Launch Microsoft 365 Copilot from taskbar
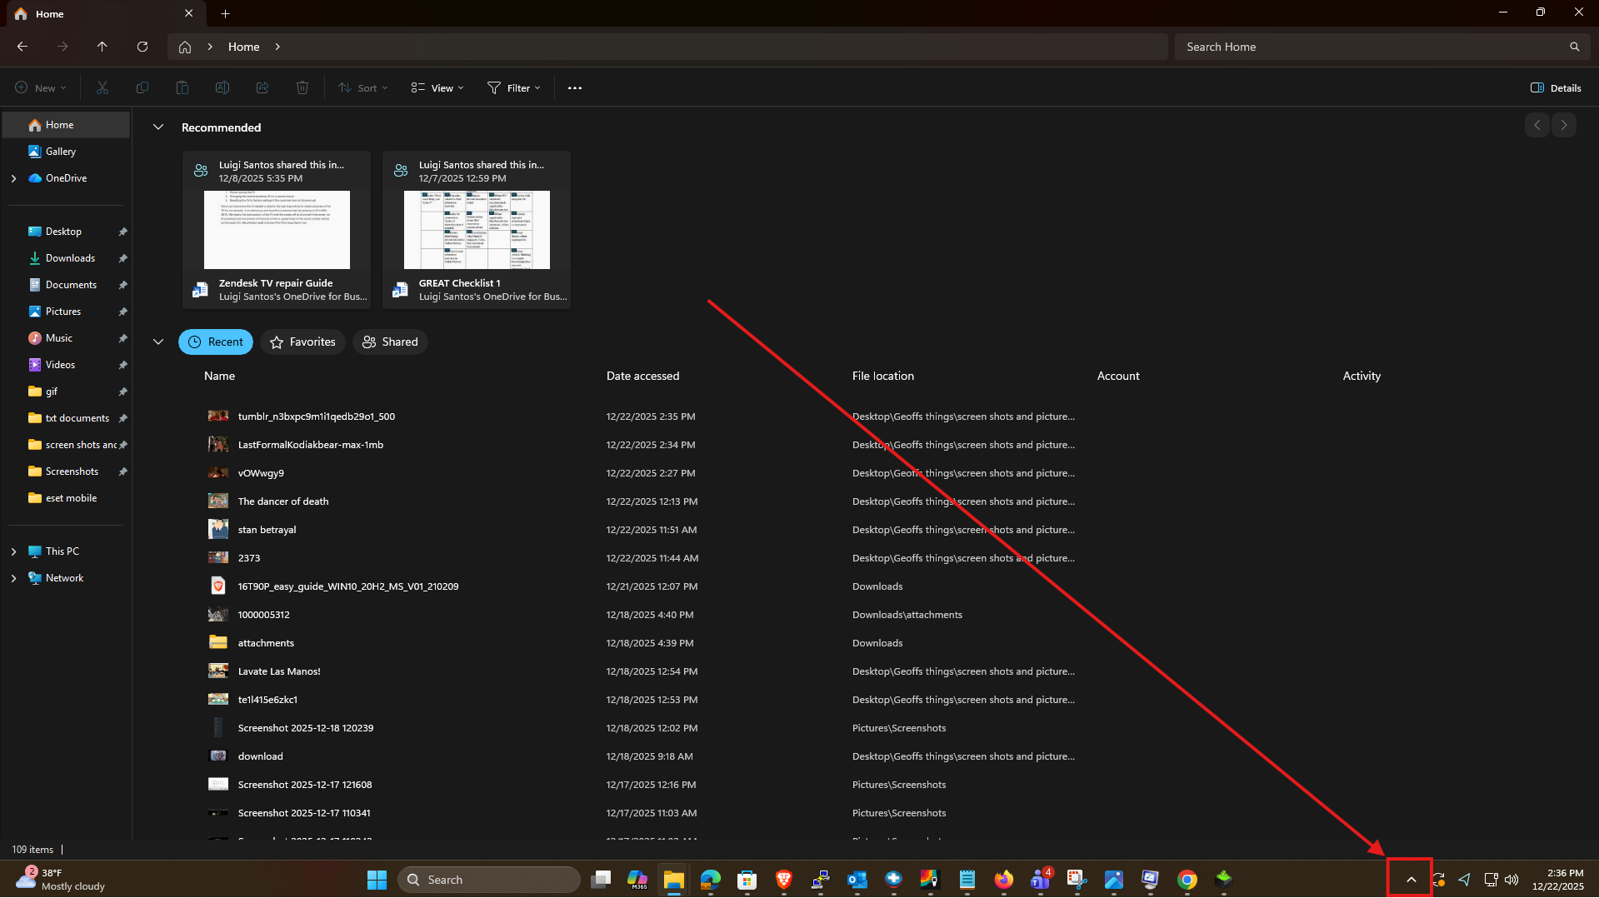 (x=637, y=880)
